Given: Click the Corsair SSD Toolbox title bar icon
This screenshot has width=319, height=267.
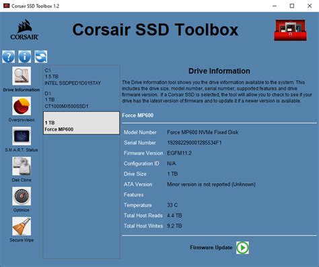Looking at the screenshot, I should [7, 6].
